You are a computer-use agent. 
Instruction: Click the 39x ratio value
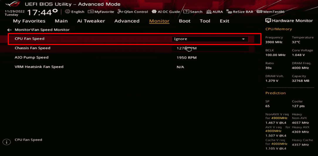pos(268,68)
